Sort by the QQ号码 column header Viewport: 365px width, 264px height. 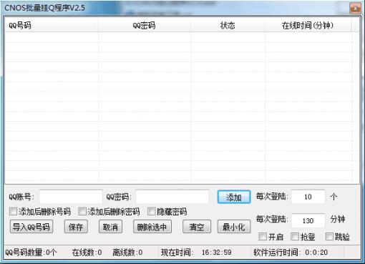[x=52, y=25]
